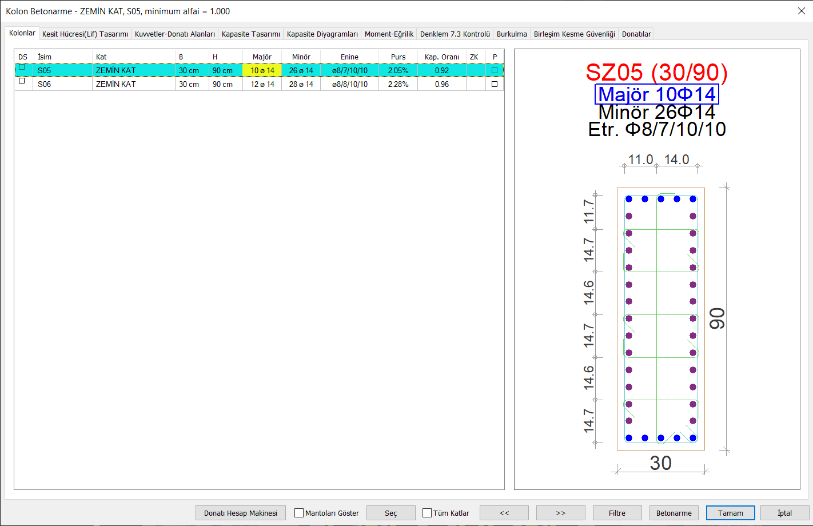Switch to the Kolonlar tab
The image size is (813, 526).
(22, 33)
